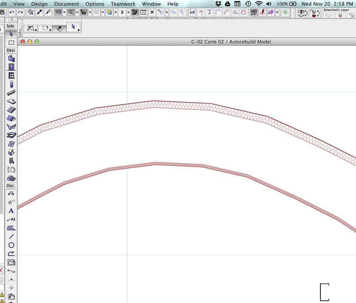Select the Level Dimension tool

[11, 202]
